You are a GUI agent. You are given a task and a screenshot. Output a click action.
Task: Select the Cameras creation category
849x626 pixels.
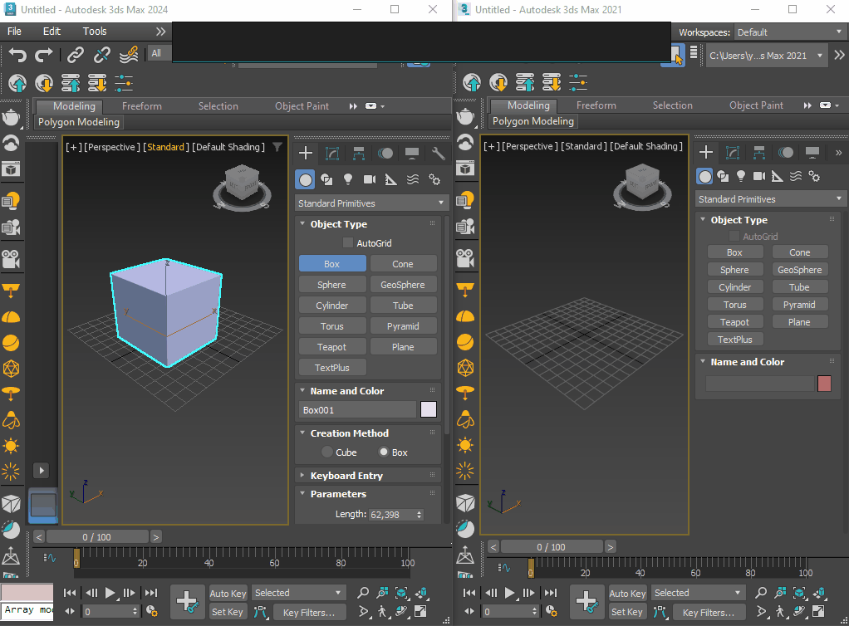click(369, 179)
